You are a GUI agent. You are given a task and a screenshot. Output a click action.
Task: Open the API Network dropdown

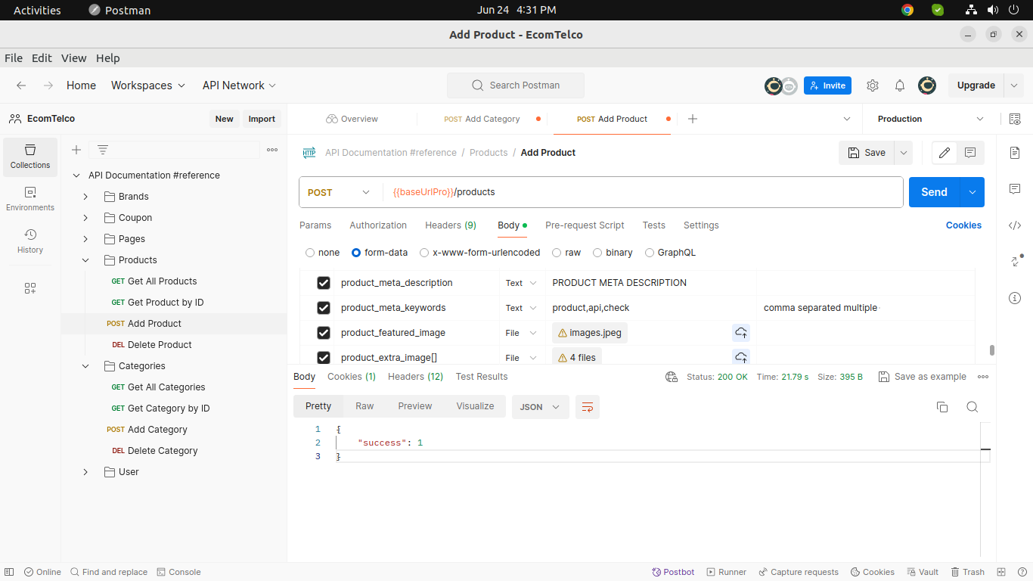(x=240, y=85)
